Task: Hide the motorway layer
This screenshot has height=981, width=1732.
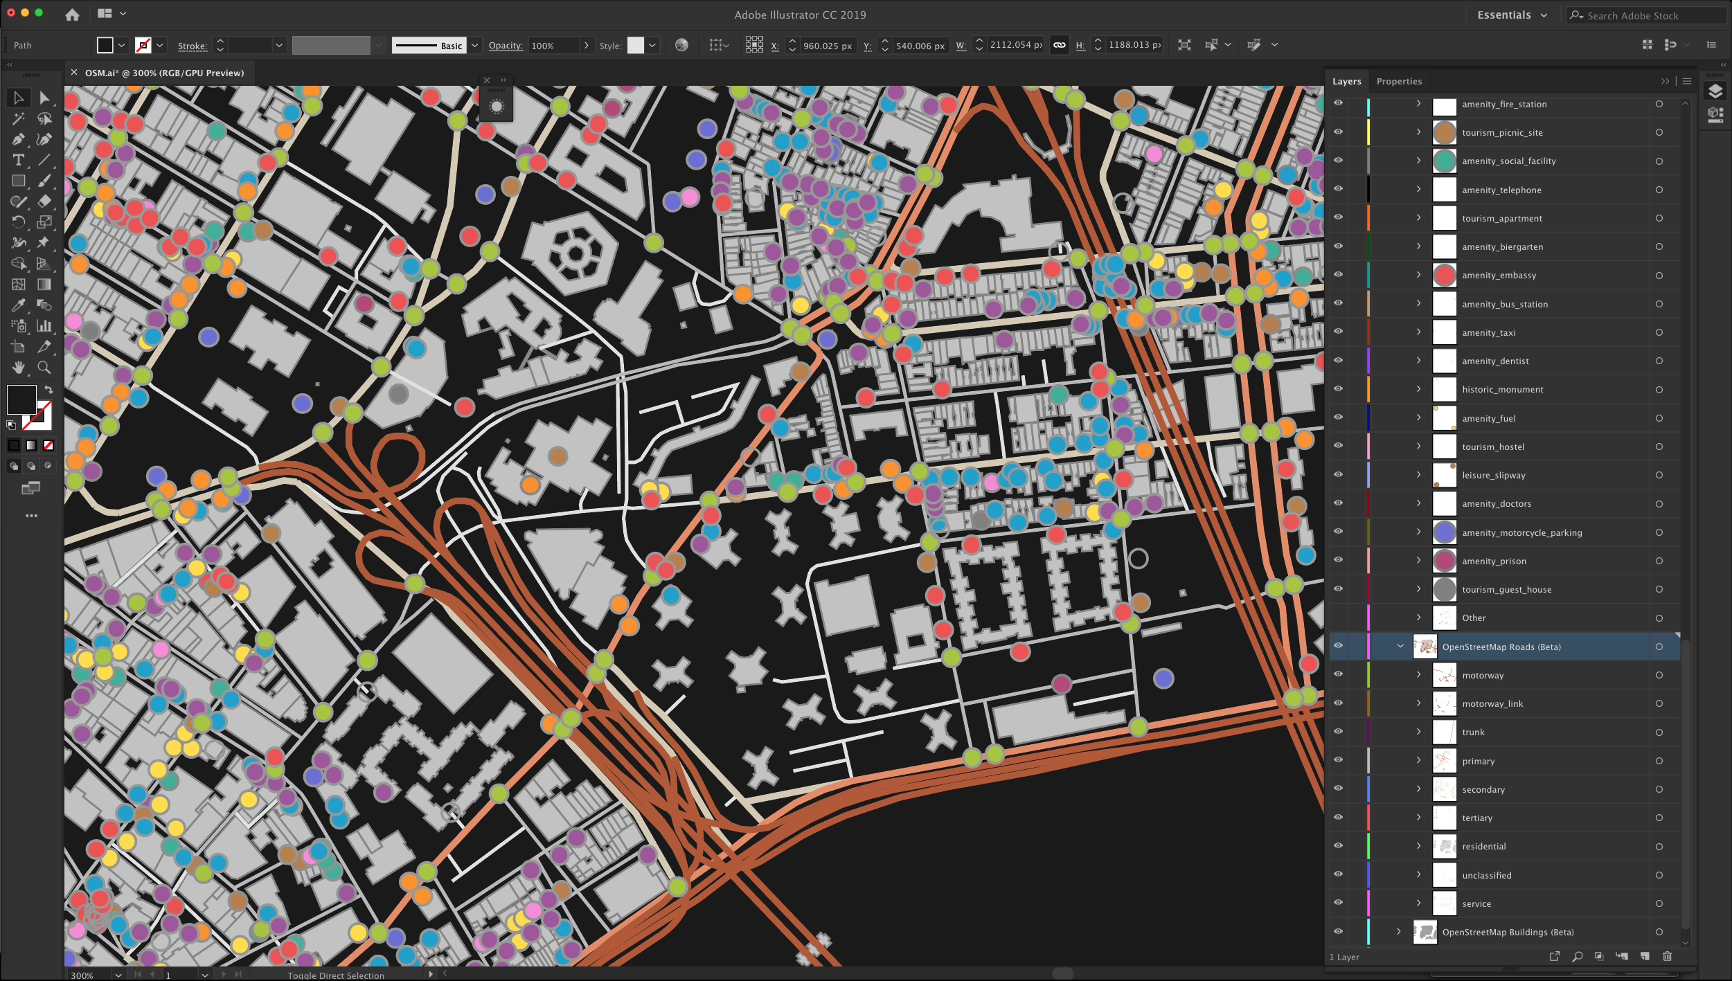Action: point(1338,674)
